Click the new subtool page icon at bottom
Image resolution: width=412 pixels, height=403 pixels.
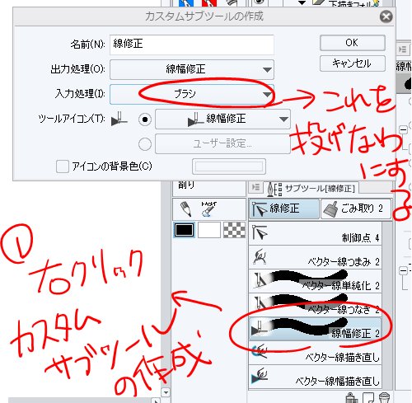click(368, 398)
